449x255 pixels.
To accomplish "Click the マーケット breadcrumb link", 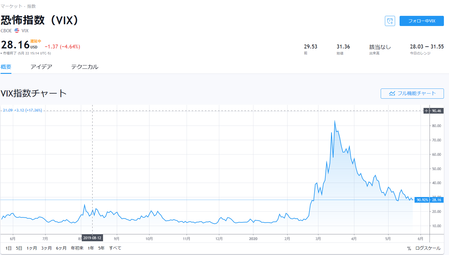I will pos(11,6).
